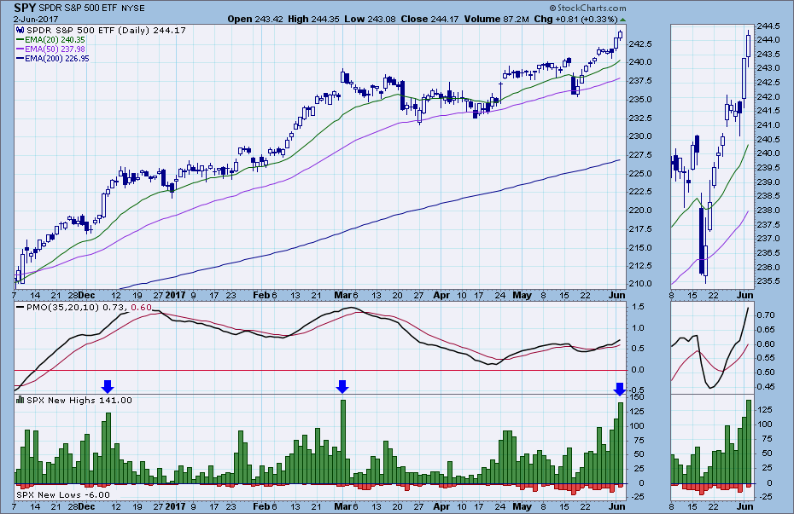
Task: Click the candlestick icon before SPDR legend entry
Action: pyautogui.click(x=20, y=30)
